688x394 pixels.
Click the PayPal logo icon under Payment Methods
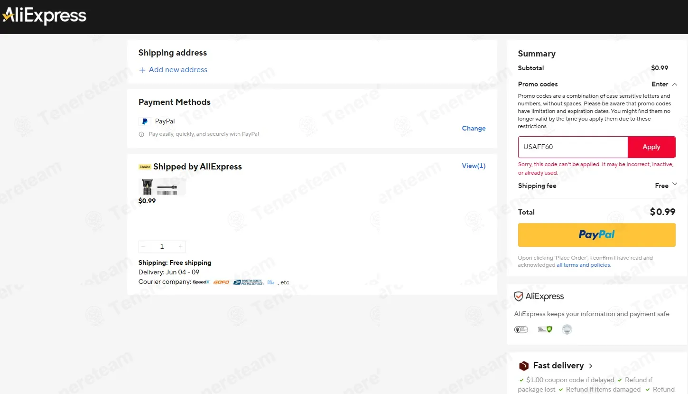coord(145,122)
